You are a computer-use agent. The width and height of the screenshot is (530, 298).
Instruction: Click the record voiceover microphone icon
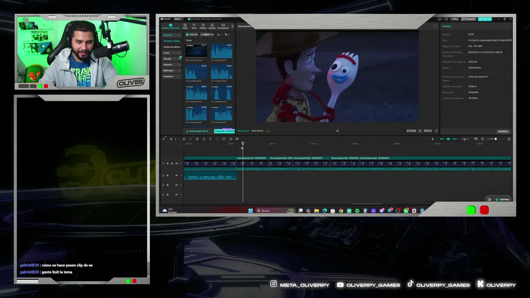[433, 139]
